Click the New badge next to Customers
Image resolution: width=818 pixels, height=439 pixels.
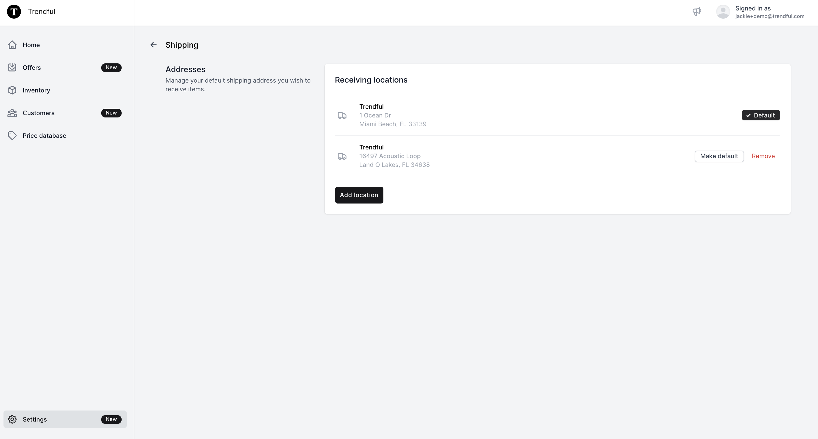111,113
